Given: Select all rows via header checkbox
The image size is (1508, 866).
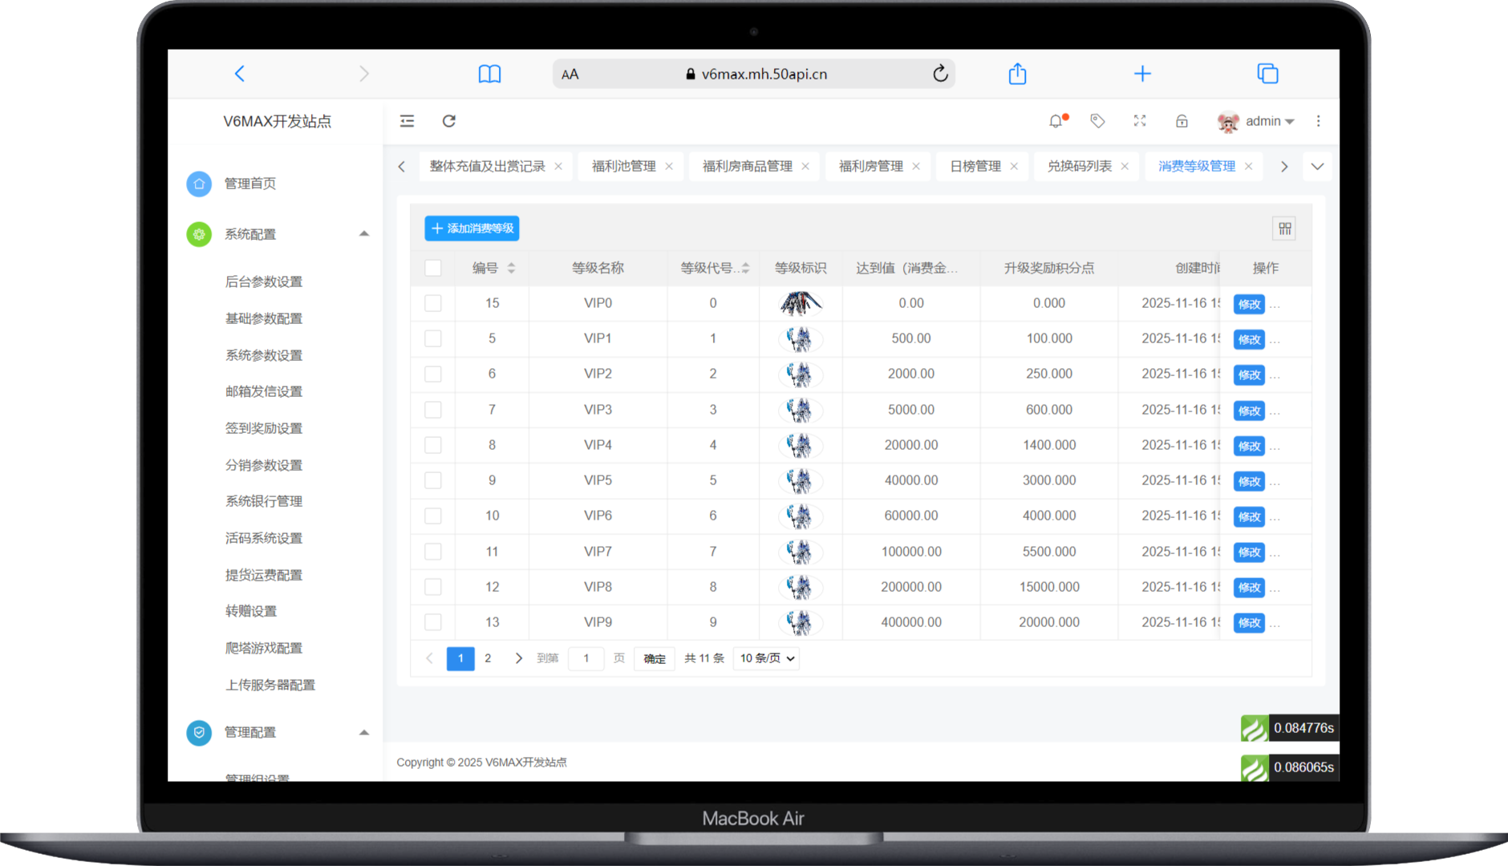Looking at the screenshot, I should click(433, 268).
